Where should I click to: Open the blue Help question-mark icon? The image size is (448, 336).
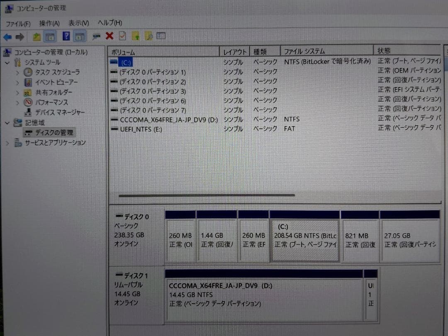(66, 36)
